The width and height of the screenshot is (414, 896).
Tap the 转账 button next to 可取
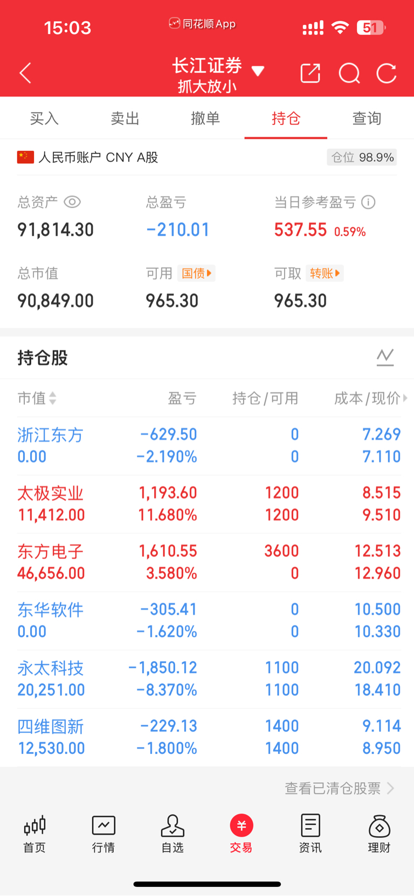click(x=325, y=273)
